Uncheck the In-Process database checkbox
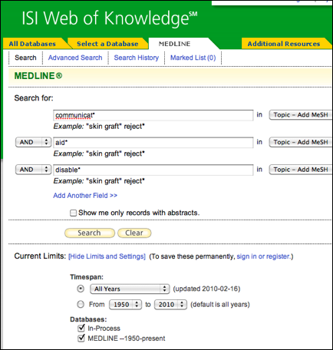The height and width of the screenshot is (350, 333). pyautogui.click(x=81, y=328)
